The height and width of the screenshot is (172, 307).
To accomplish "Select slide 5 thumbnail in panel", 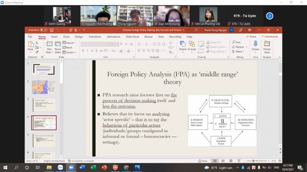I will [x=44, y=140].
